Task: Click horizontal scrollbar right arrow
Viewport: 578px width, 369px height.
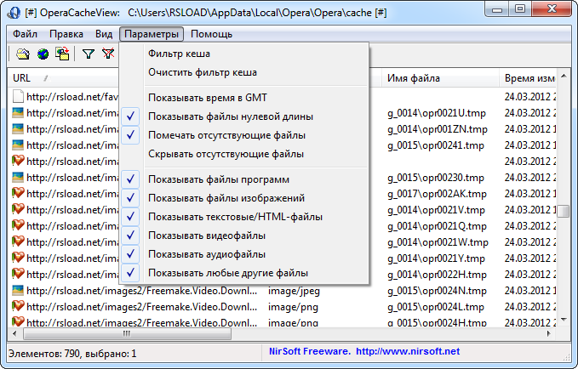Action: tap(548, 333)
